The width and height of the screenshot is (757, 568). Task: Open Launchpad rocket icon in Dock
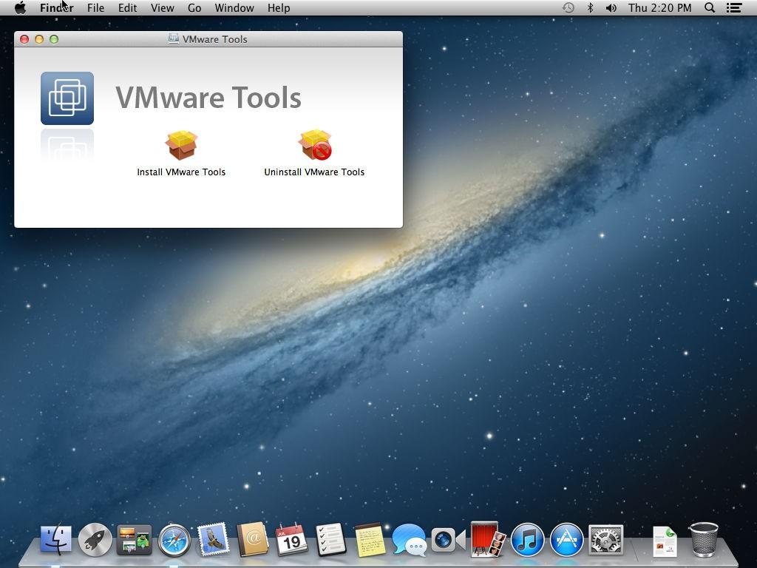pyautogui.click(x=95, y=540)
